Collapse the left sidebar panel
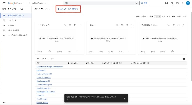 click(4, 102)
